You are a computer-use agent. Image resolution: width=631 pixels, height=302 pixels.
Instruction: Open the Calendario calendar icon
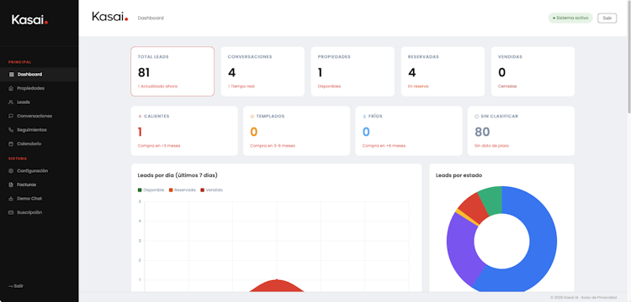[11, 143]
